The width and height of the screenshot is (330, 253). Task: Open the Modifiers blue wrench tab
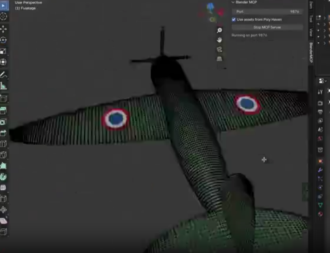coord(320,170)
